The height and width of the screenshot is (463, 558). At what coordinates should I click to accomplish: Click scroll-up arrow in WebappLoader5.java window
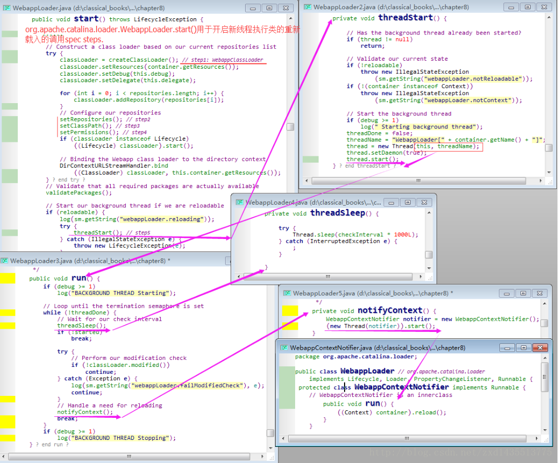pos(545,303)
